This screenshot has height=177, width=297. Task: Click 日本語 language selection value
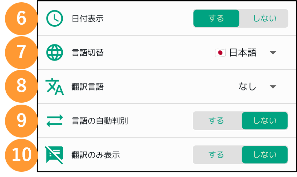(x=243, y=53)
